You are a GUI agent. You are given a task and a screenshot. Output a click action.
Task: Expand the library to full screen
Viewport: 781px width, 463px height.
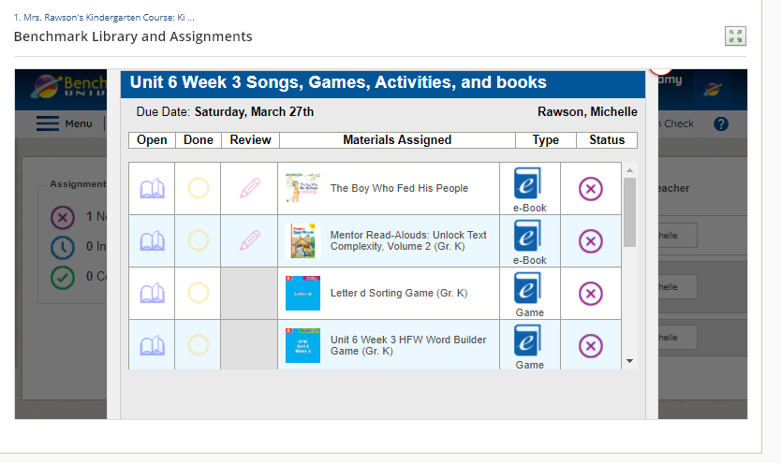[735, 36]
